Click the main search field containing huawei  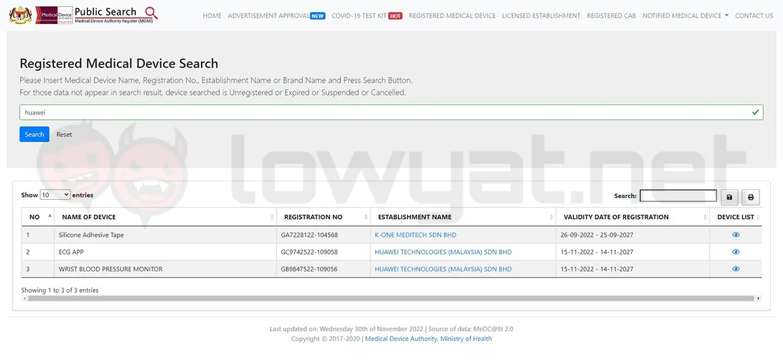[391, 112]
